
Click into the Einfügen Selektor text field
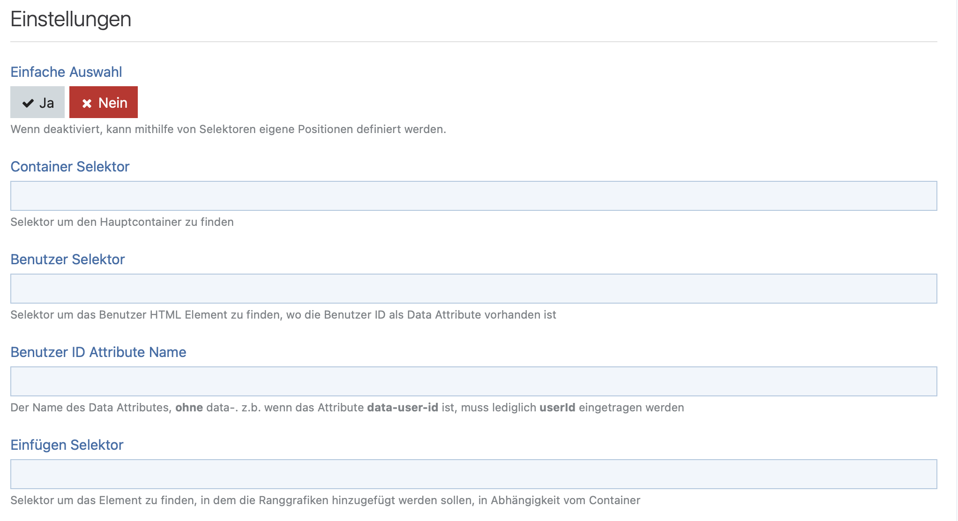pos(473,474)
